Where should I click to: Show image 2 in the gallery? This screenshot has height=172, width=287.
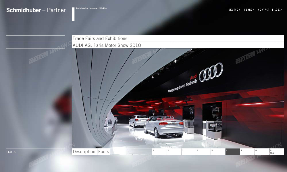(x=174, y=152)
